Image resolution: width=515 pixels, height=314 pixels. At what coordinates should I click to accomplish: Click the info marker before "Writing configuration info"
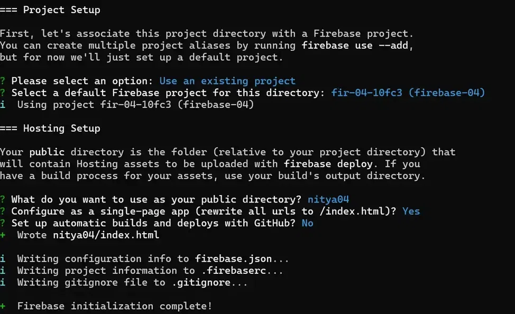(x=3, y=258)
